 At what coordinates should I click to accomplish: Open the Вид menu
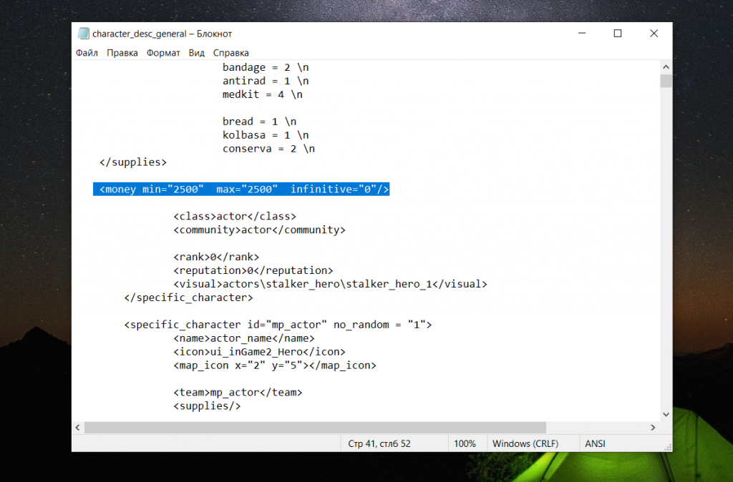[196, 53]
